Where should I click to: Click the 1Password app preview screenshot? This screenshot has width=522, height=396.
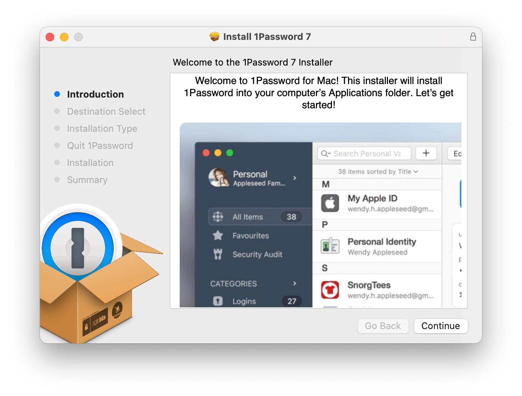click(320, 215)
